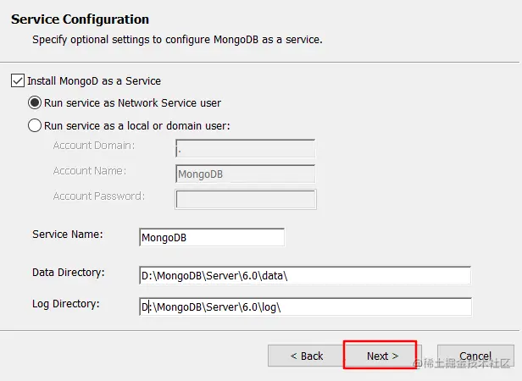Screen dimensions: 522x381
Task: Focus the Account Password text box
Action: click(245, 199)
